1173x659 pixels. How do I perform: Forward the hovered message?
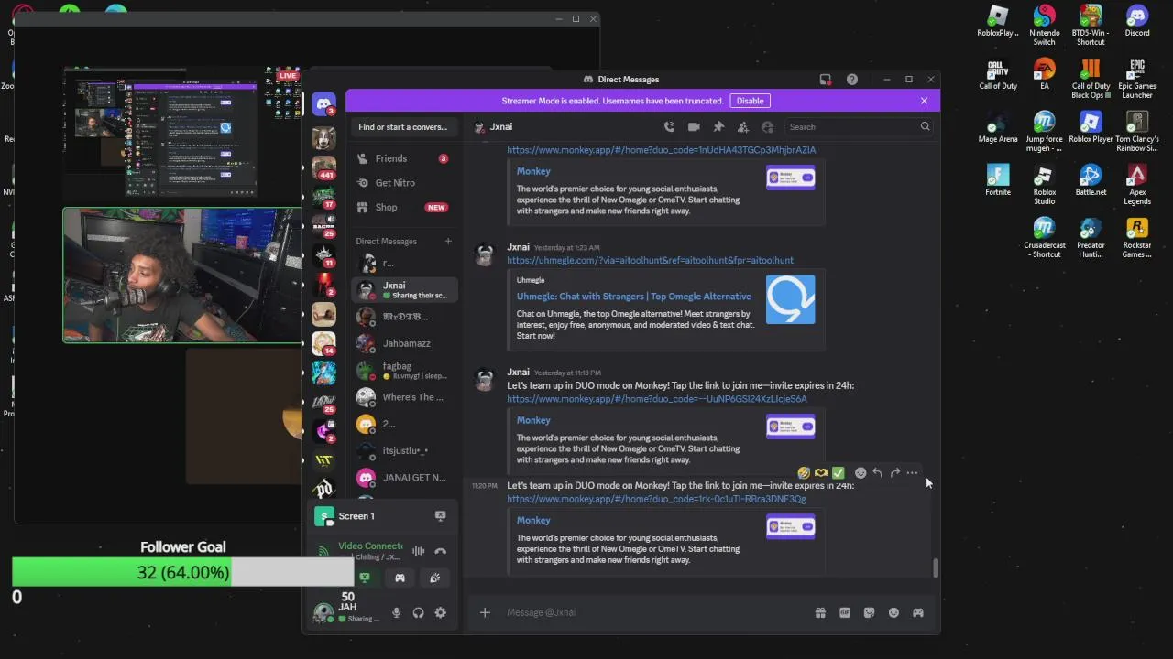pos(894,473)
